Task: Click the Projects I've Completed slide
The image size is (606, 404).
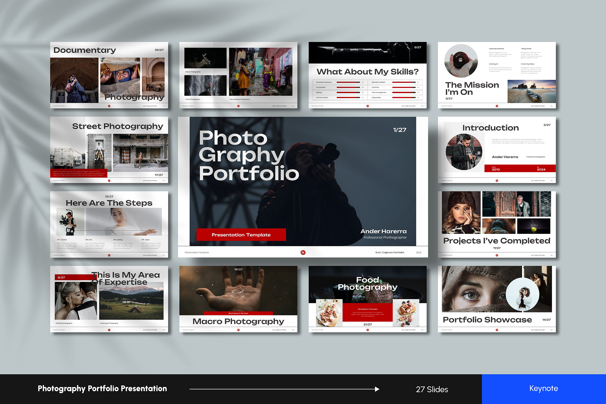Action: [x=497, y=224]
